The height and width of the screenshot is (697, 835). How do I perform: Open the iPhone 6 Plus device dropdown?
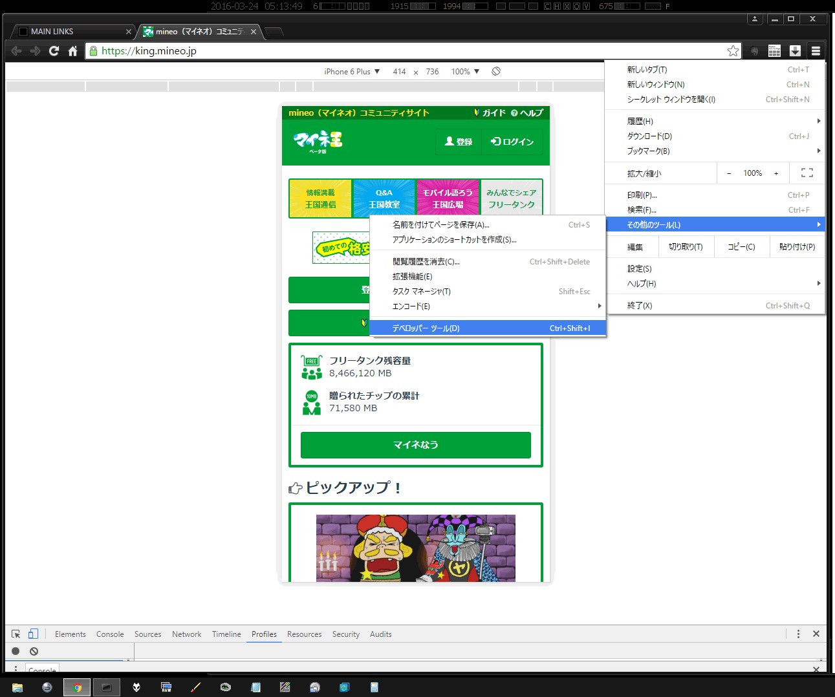352,72
